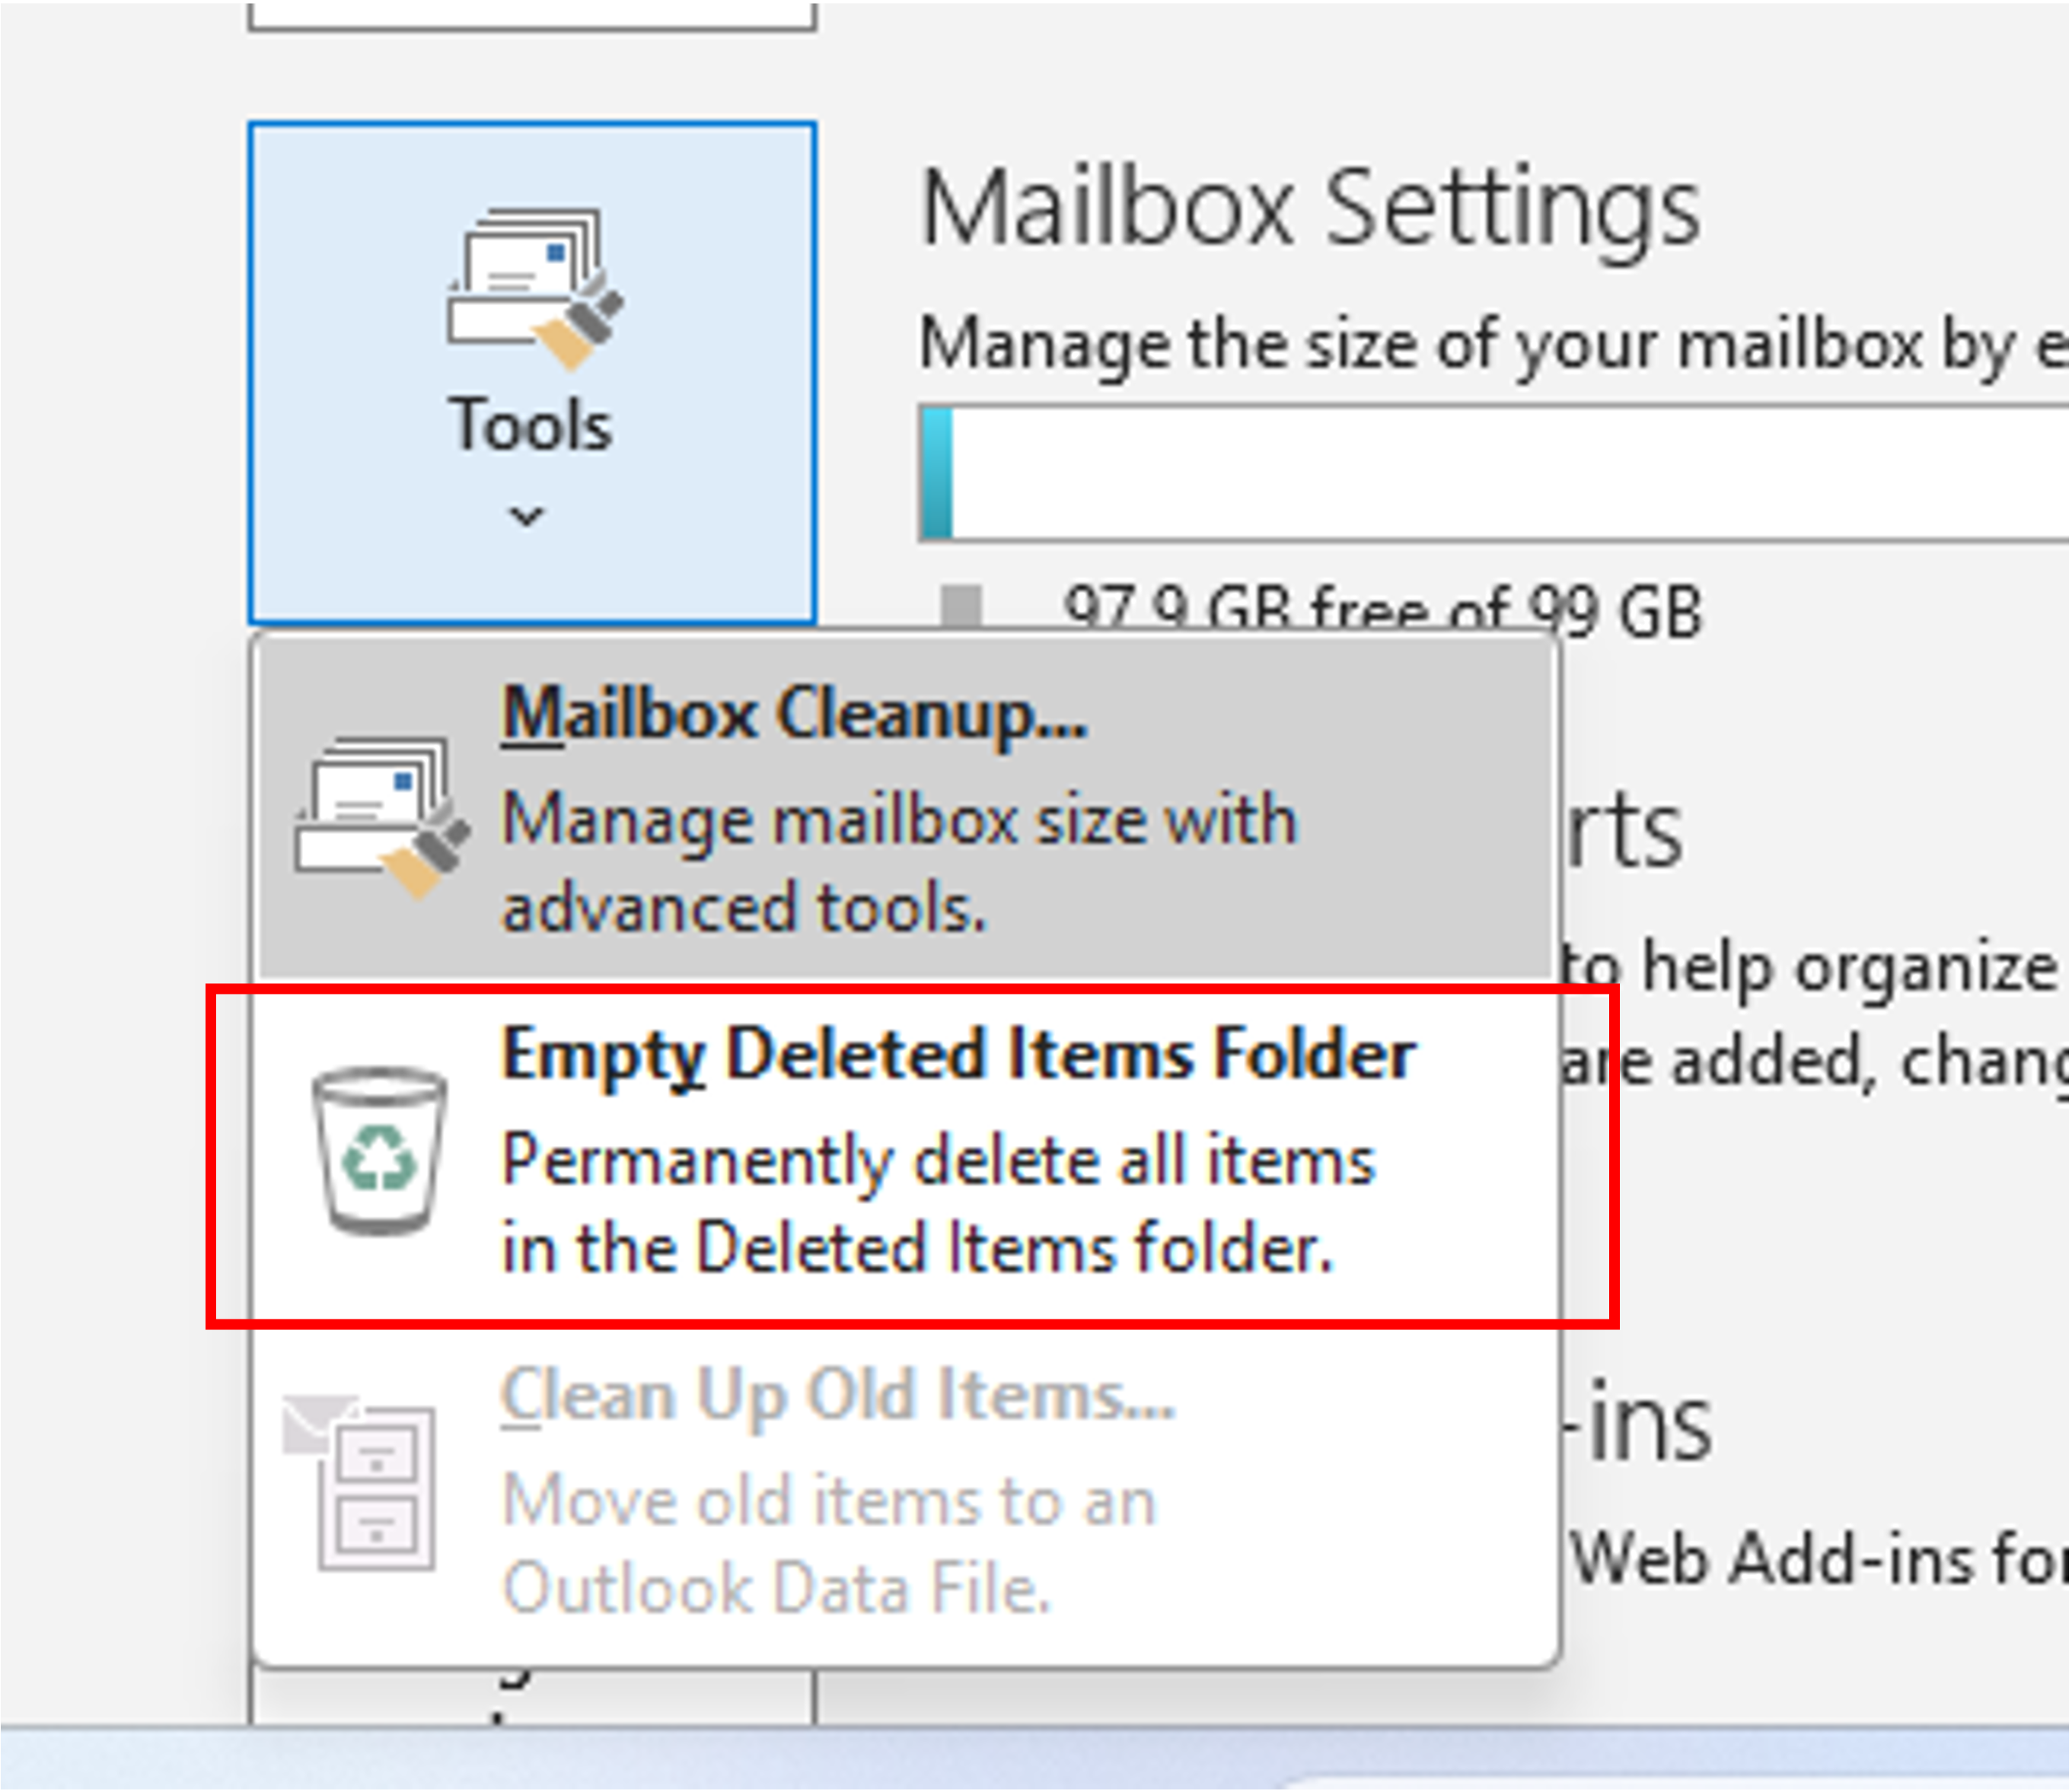The image size is (2072, 1792).
Task: Click the Mailbox Settings heading
Action: pyautogui.click(x=1311, y=205)
